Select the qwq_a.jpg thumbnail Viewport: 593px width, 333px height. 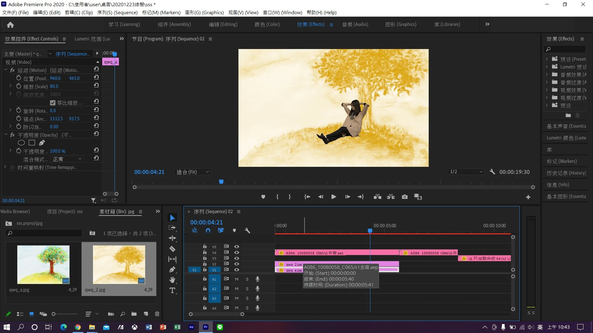43,265
